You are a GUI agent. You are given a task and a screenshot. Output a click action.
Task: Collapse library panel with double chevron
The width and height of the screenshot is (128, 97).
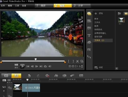117,68
